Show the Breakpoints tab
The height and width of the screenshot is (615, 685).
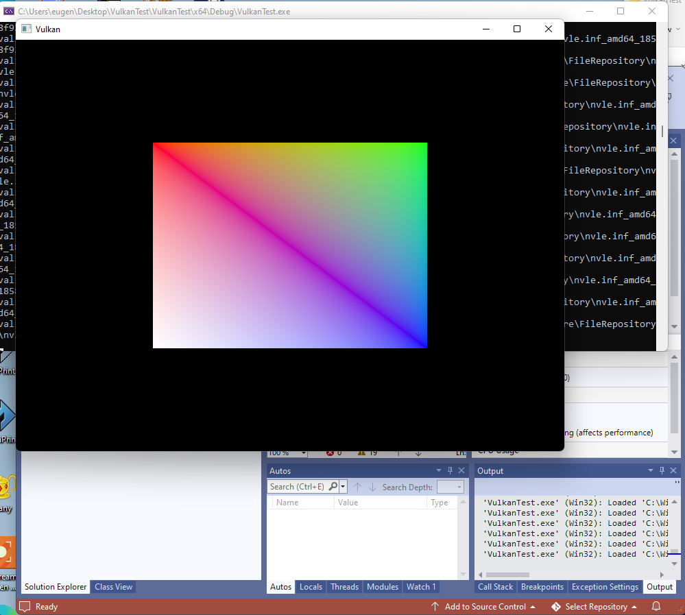[542, 587]
